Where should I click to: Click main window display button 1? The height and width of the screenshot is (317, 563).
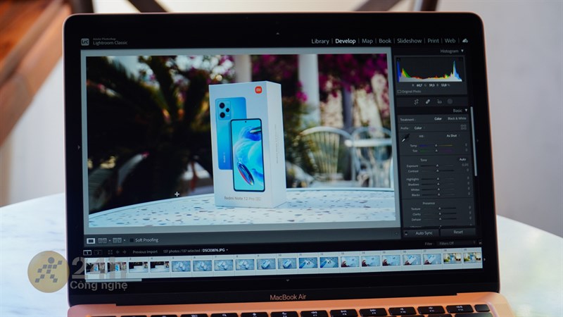coord(87,252)
